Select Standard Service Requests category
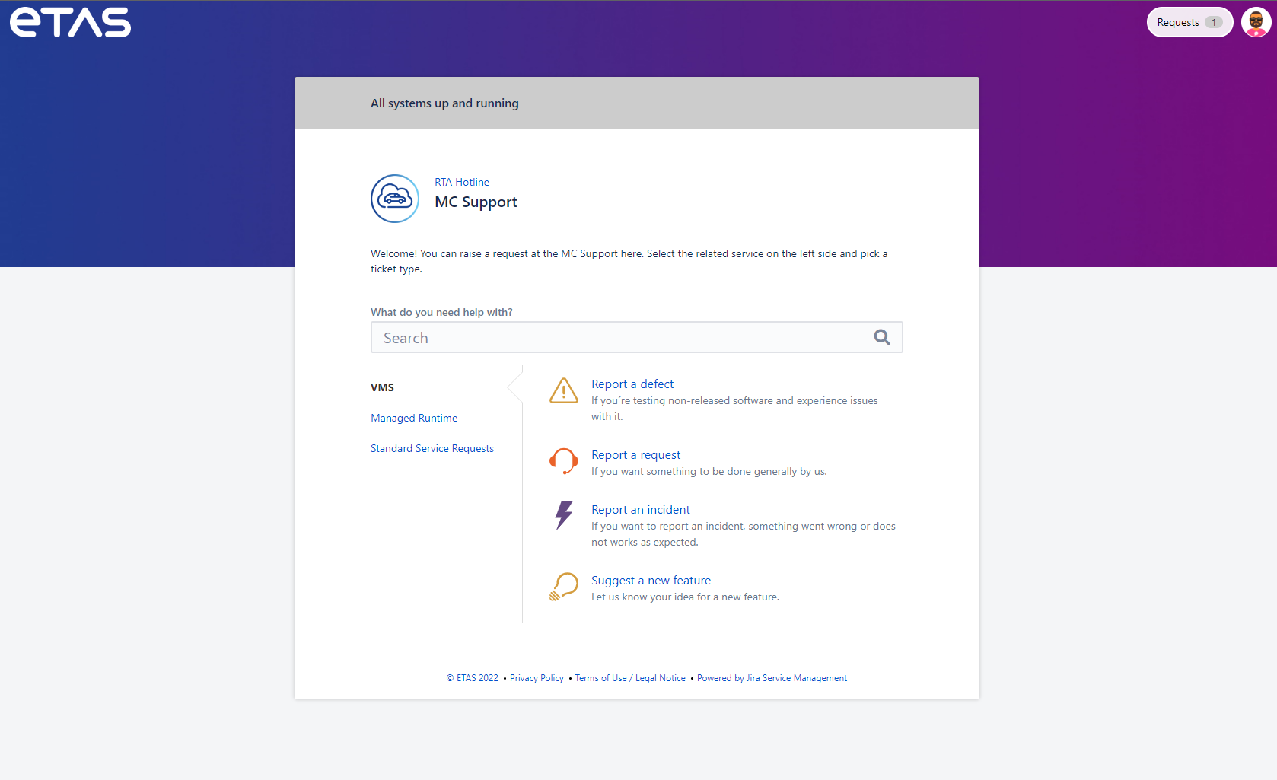The image size is (1277, 780). [432, 448]
